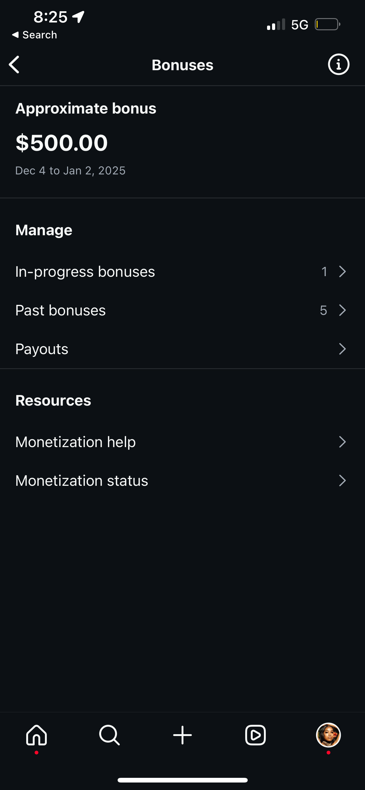Viewport: 365px width, 790px height.
Task: Expand Past bonuses chevron
Action: [x=342, y=310]
